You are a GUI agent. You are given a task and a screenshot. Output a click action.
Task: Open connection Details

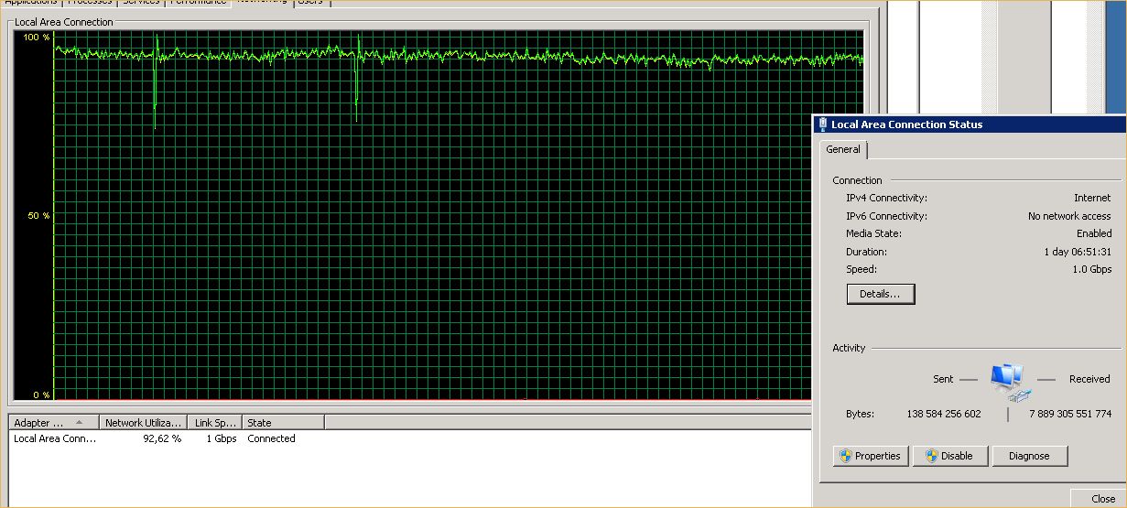[x=881, y=294]
